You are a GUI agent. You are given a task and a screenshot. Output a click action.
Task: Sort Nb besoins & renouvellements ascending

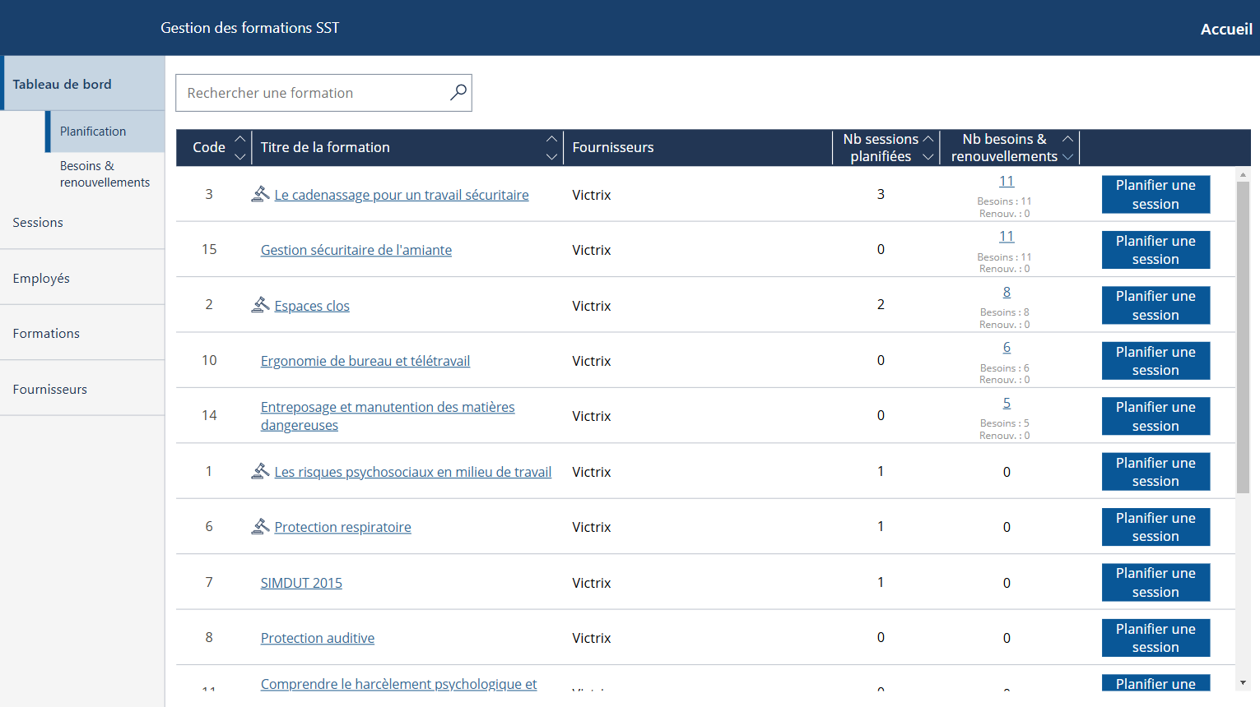coord(1067,139)
